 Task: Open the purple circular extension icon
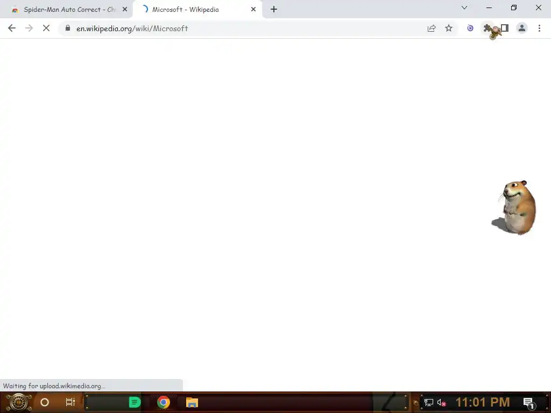click(x=470, y=28)
